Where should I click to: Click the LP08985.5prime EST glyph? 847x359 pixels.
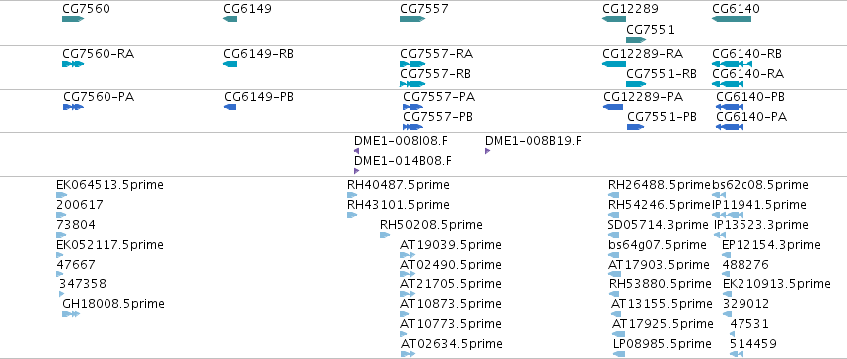[619, 354]
